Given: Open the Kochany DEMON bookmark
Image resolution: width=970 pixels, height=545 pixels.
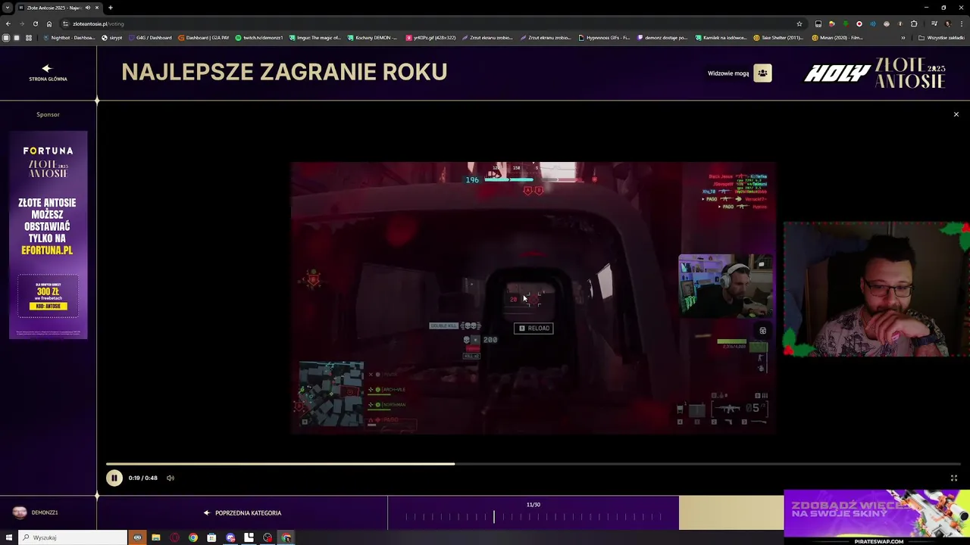Looking at the screenshot, I should (372, 37).
